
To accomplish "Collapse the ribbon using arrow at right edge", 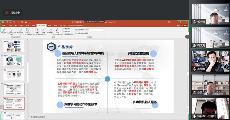I will (x=187, y=37).
